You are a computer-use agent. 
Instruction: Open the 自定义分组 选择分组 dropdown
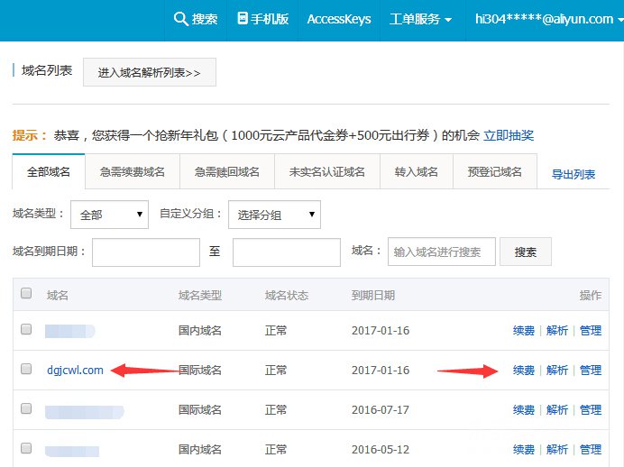click(x=274, y=215)
